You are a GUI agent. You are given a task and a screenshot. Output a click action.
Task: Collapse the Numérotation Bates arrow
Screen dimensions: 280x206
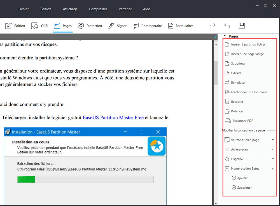click(x=273, y=168)
